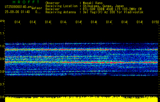Click the kHz unit label
Screen dimensions: 160x102
pyautogui.click(x=2, y=21)
